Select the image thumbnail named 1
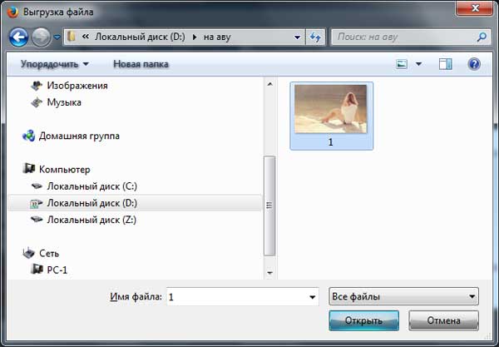The height and width of the screenshot is (347, 499). click(330, 115)
